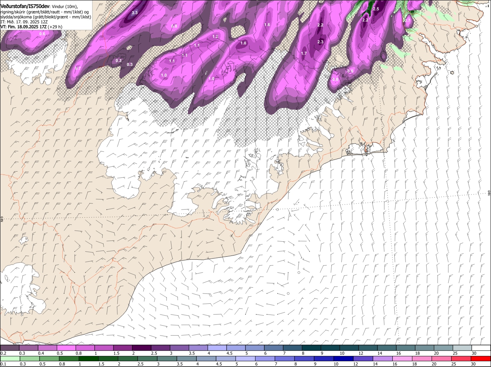Click the 25 label under the purple legend
This screenshot has height=367, width=491.
point(455,353)
